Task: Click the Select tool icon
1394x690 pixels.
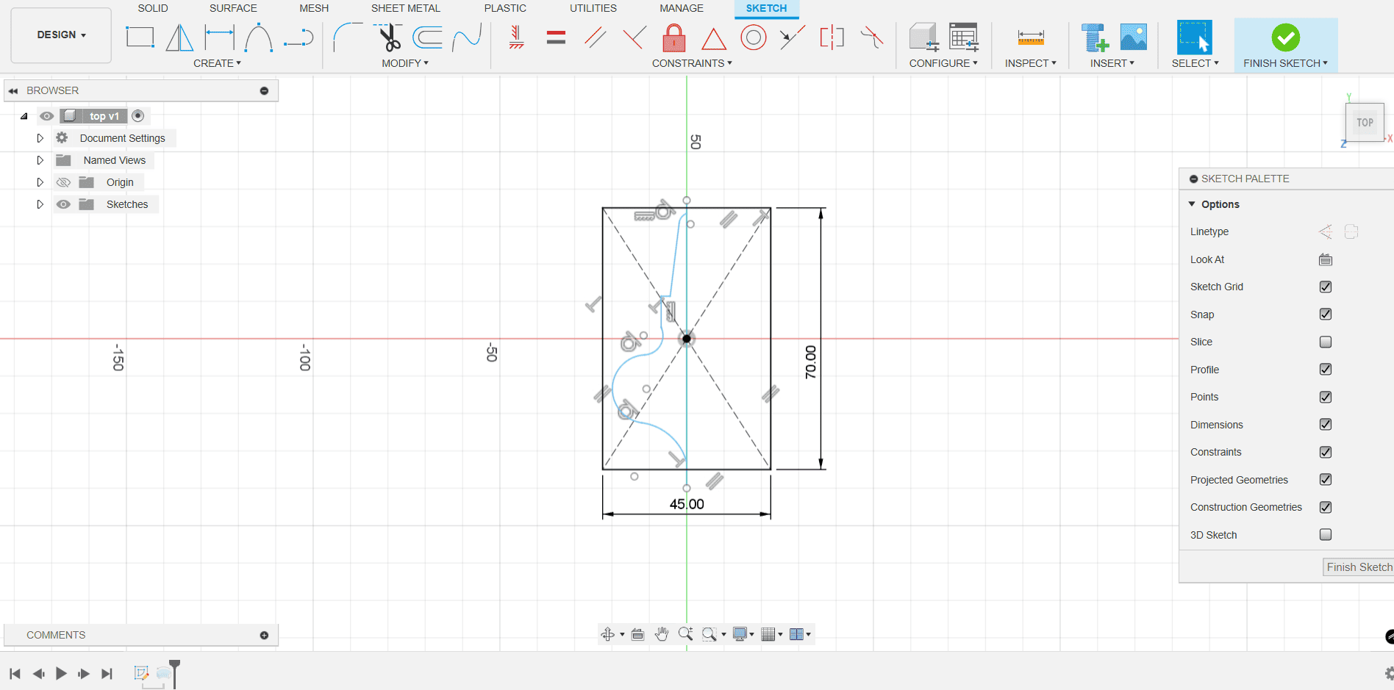Action: point(1195,37)
